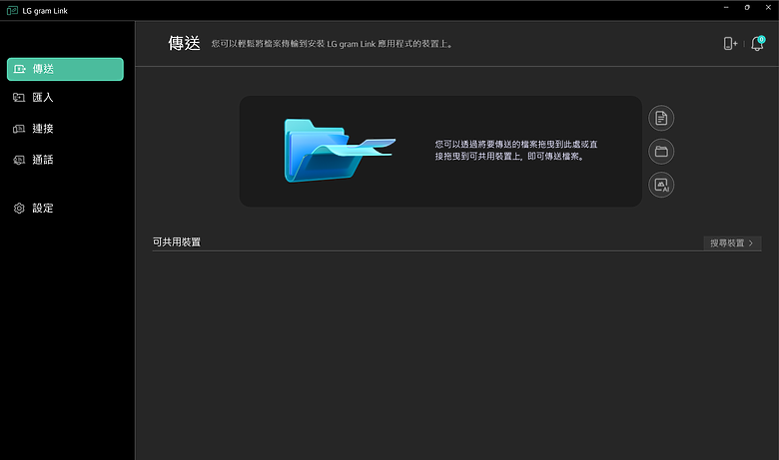Screen dimensions: 779x460
Task: Click the select file document icon
Action: click(x=661, y=118)
